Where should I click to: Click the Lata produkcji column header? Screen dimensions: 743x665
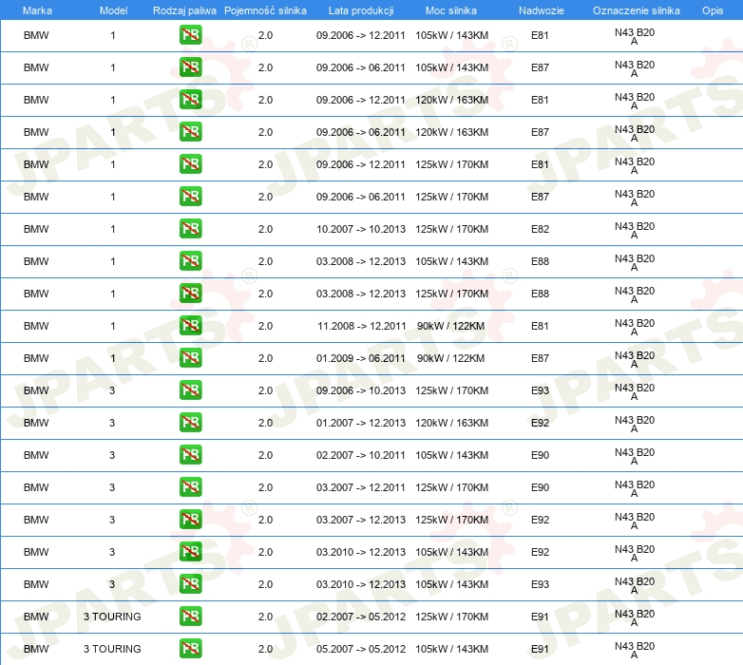pyautogui.click(x=361, y=10)
